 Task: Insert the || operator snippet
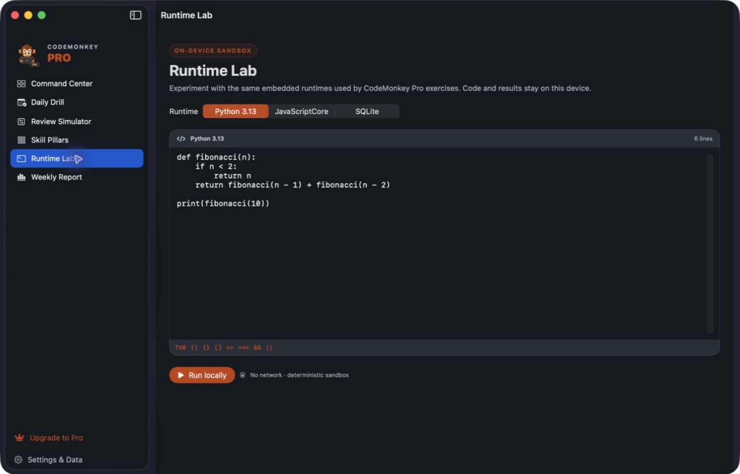pos(269,348)
